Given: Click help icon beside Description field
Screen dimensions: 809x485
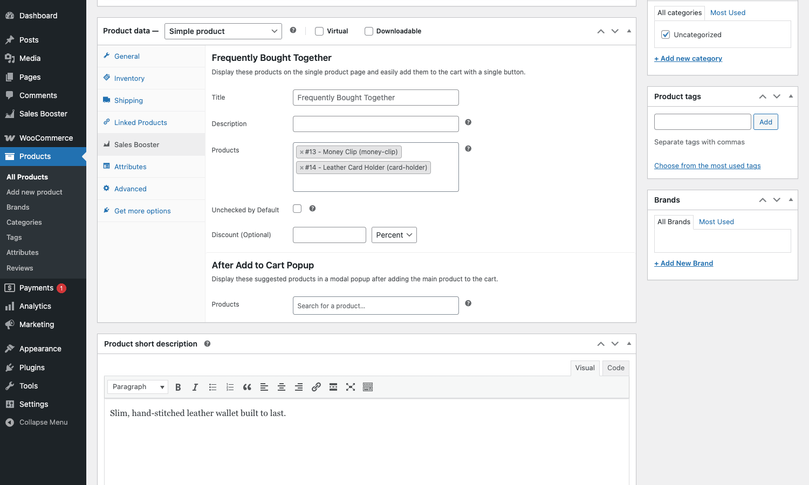Looking at the screenshot, I should 468,122.
